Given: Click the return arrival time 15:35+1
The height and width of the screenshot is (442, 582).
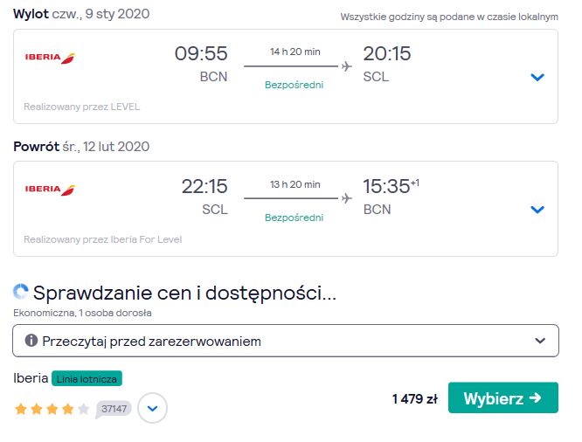Looking at the screenshot, I should (x=391, y=186).
